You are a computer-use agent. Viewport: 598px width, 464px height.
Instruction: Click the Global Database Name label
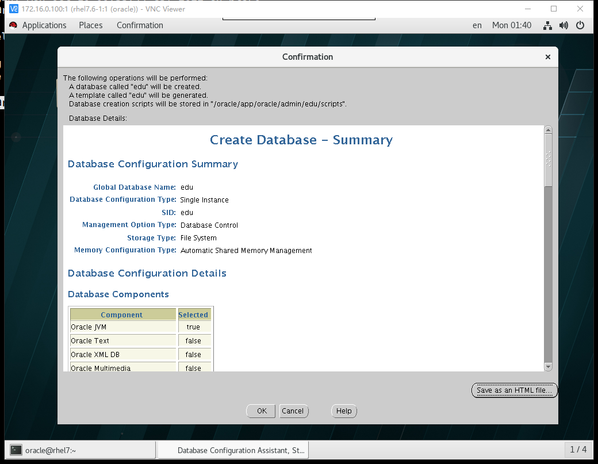[x=134, y=187]
